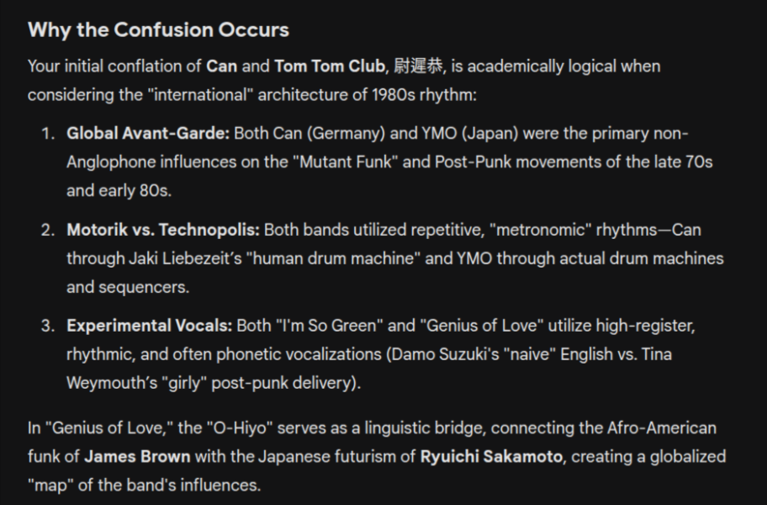
Task: Click the bold word 'Can' in intro
Action: (221, 66)
